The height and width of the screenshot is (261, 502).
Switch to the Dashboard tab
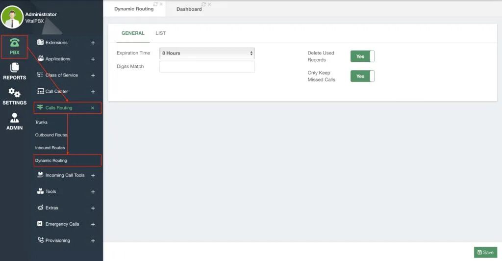click(189, 9)
